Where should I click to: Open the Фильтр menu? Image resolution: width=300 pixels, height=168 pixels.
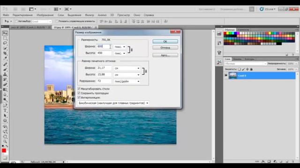[x=90, y=15]
